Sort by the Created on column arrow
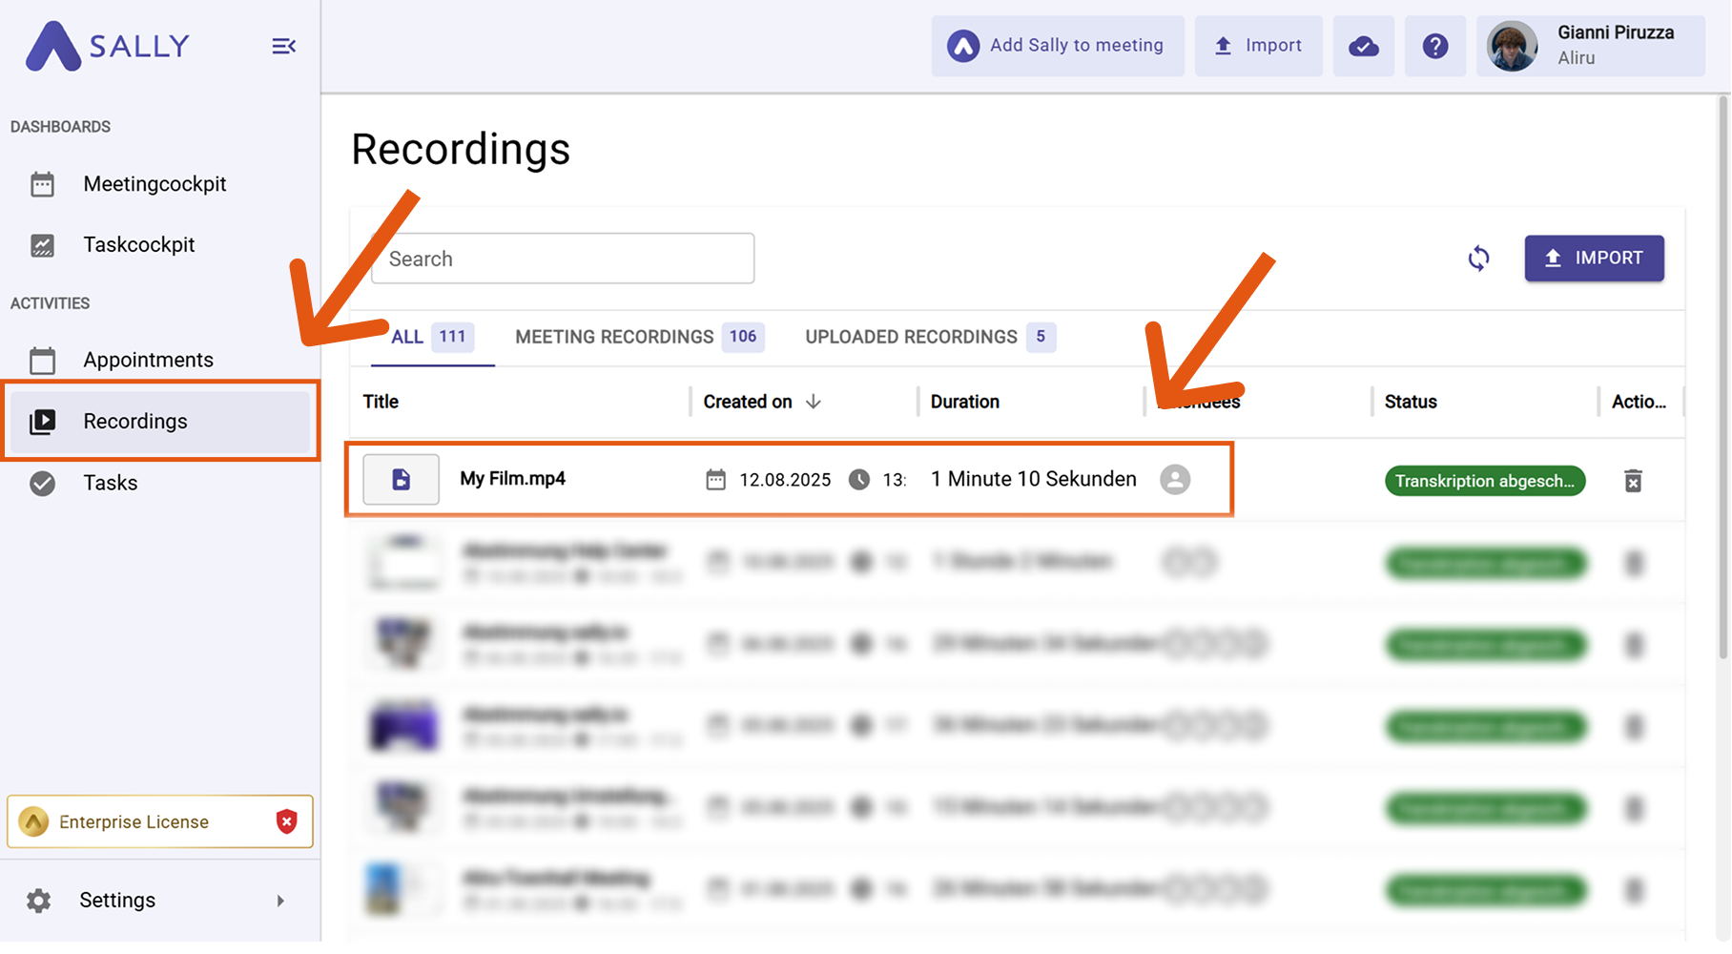Viewport: 1732px width, 954px height. [814, 402]
